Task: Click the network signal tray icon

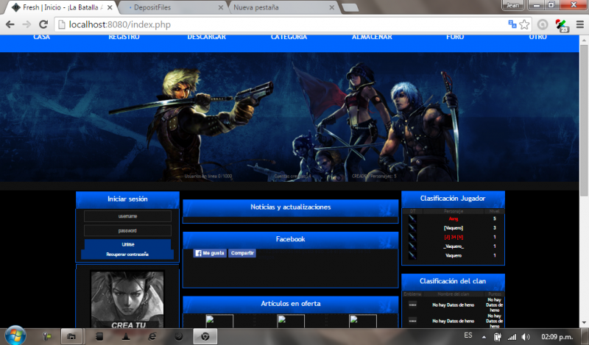Action: [512, 337]
